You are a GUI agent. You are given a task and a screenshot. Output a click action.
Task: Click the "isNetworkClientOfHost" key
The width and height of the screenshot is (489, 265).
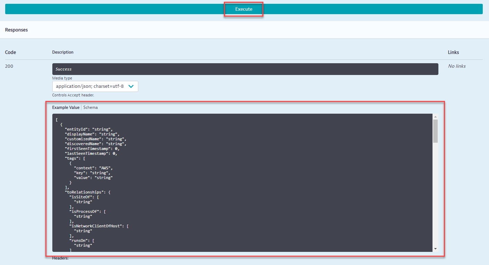click(x=97, y=226)
